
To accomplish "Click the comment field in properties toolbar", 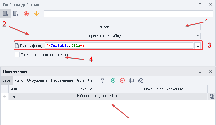I will pyautogui.click(x=128, y=14).
